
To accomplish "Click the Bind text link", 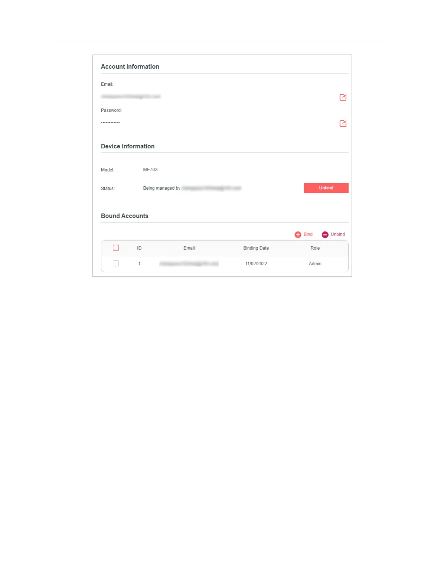I will point(308,235).
